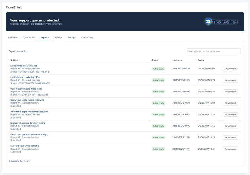The image size is (250, 175).
Task: Switch to the Community tab
Action: (x=87, y=38)
